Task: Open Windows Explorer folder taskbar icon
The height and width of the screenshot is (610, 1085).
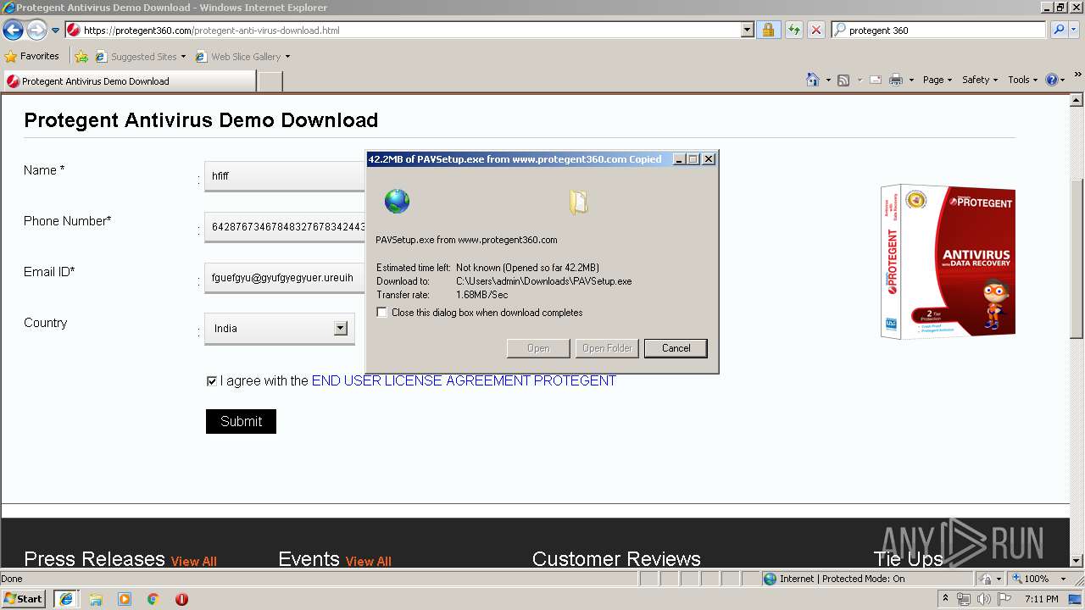Action: 96,599
